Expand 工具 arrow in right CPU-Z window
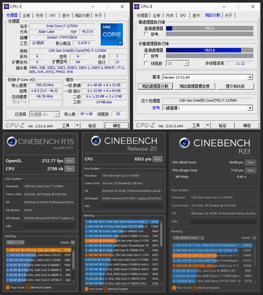This screenshot has height=295, width=263. [x=207, y=125]
